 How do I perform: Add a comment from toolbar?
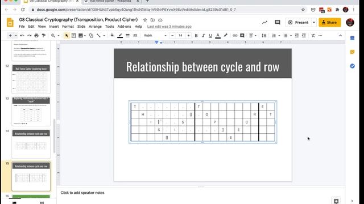coord(242,36)
